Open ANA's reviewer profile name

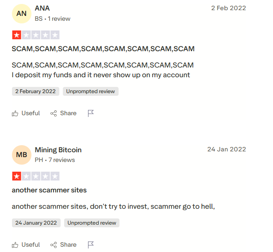[42, 8]
